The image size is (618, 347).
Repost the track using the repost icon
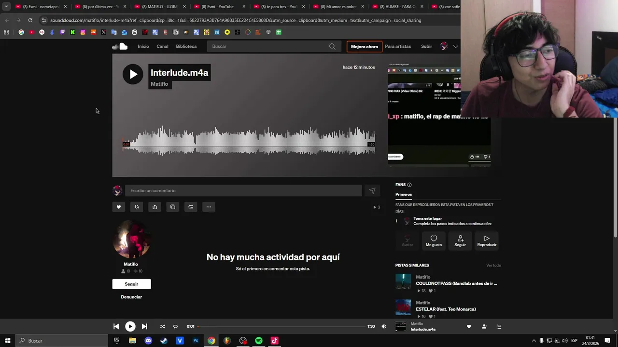tap(137, 207)
